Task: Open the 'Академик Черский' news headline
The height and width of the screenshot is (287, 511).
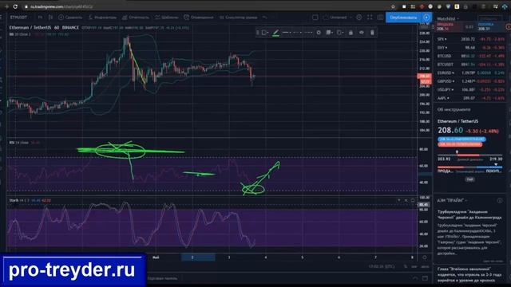Action: pyautogui.click(x=469, y=214)
